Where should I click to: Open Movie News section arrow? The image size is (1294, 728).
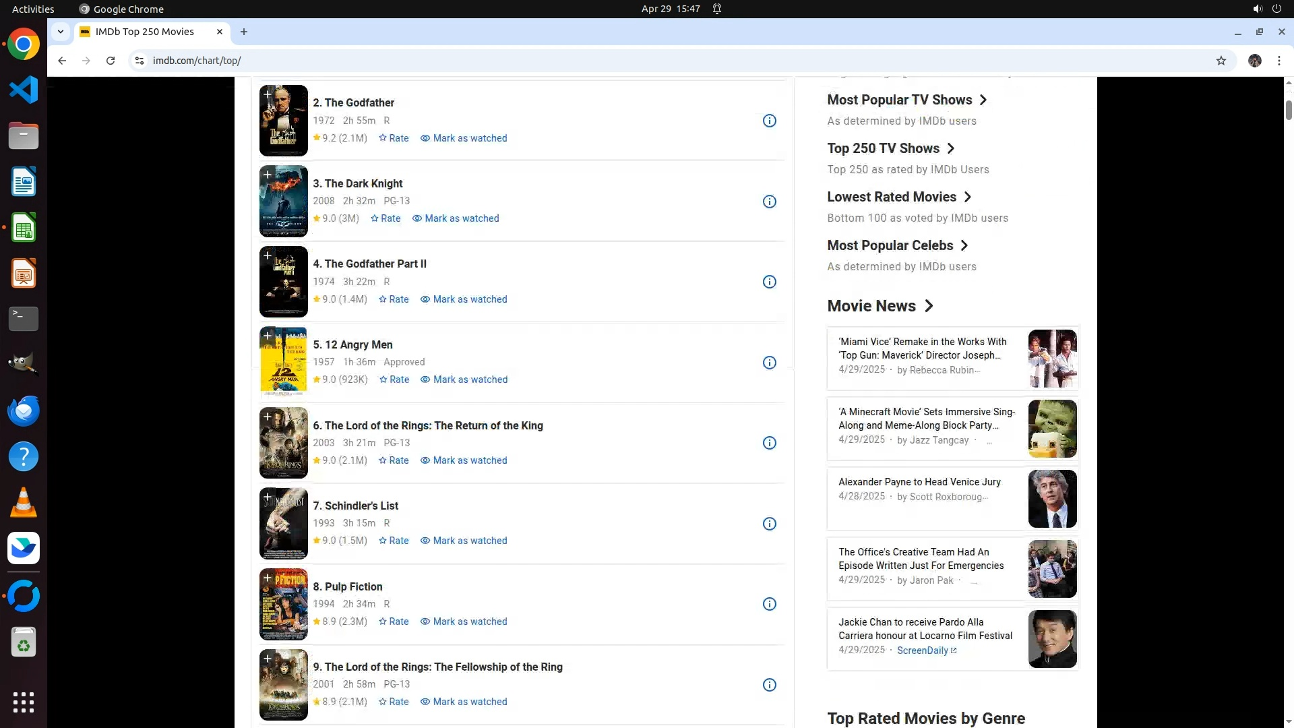click(929, 306)
